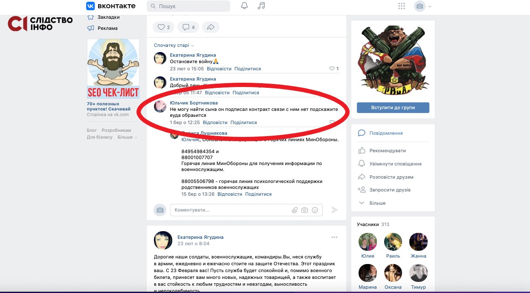Click Екатерина Ягудина avatar in bottom post

[x=163, y=241]
